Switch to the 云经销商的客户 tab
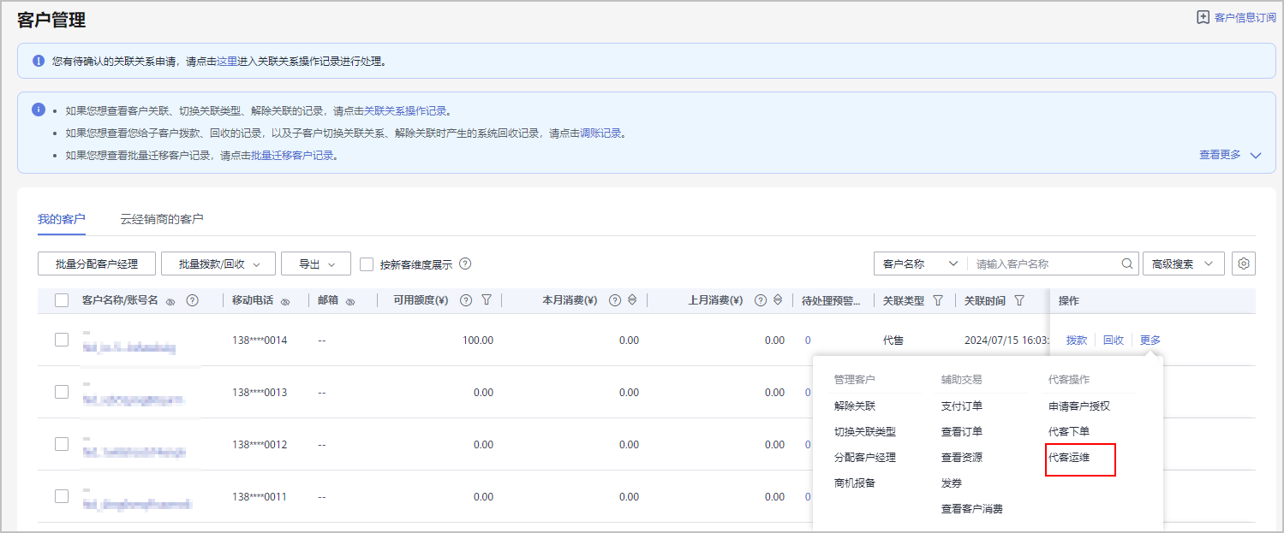 [x=162, y=219]
